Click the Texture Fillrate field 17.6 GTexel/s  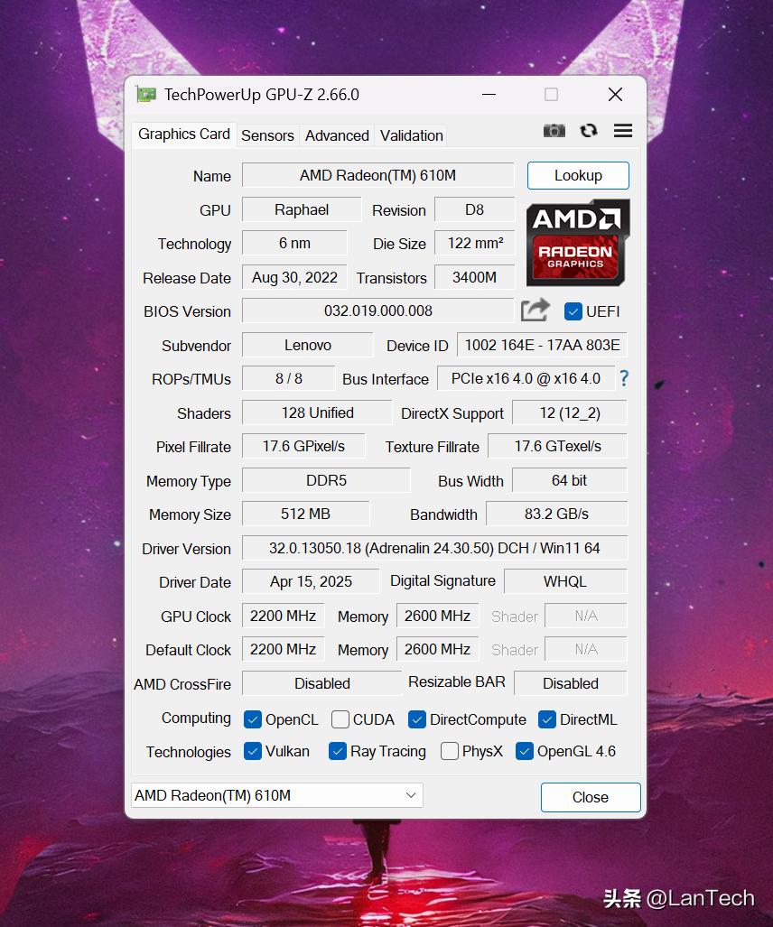(x=557, y=447)
